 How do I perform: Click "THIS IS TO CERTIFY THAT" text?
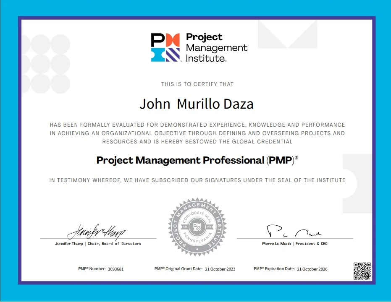pyautogui.click(x=197, y=84)
